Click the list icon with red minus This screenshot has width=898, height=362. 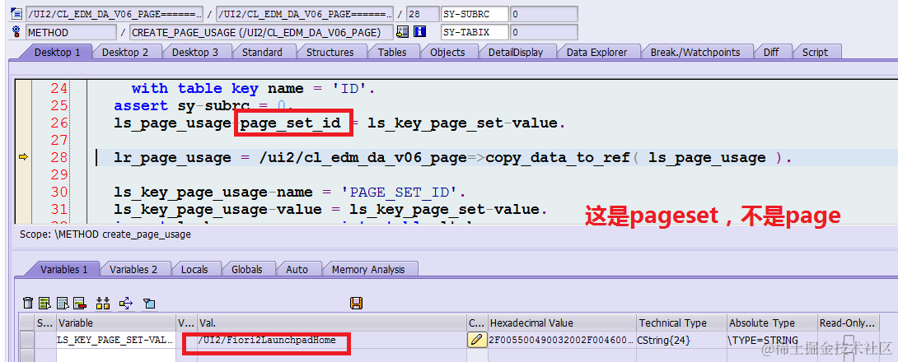coord(80,303)
